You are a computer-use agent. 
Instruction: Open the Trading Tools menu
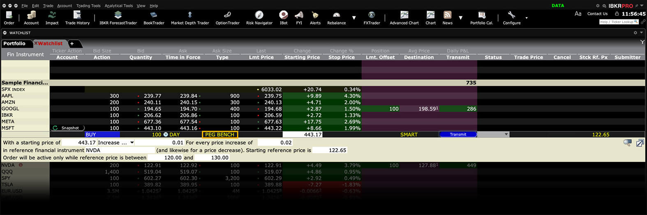coord(88,6)
